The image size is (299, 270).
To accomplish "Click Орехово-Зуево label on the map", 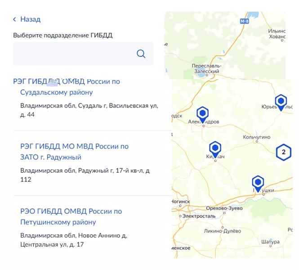I will [x=224, y=208].
